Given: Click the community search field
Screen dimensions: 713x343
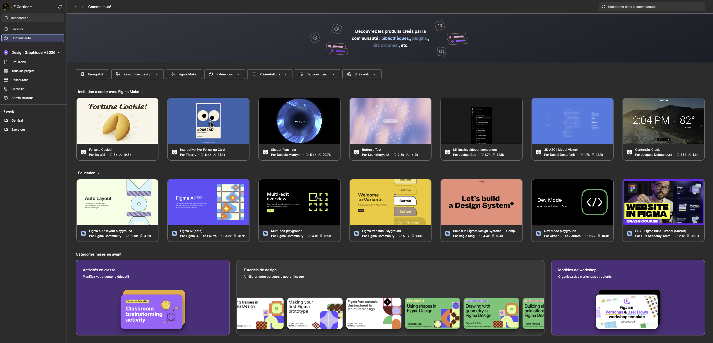Looking at the screenshot, I should [652, 7].
